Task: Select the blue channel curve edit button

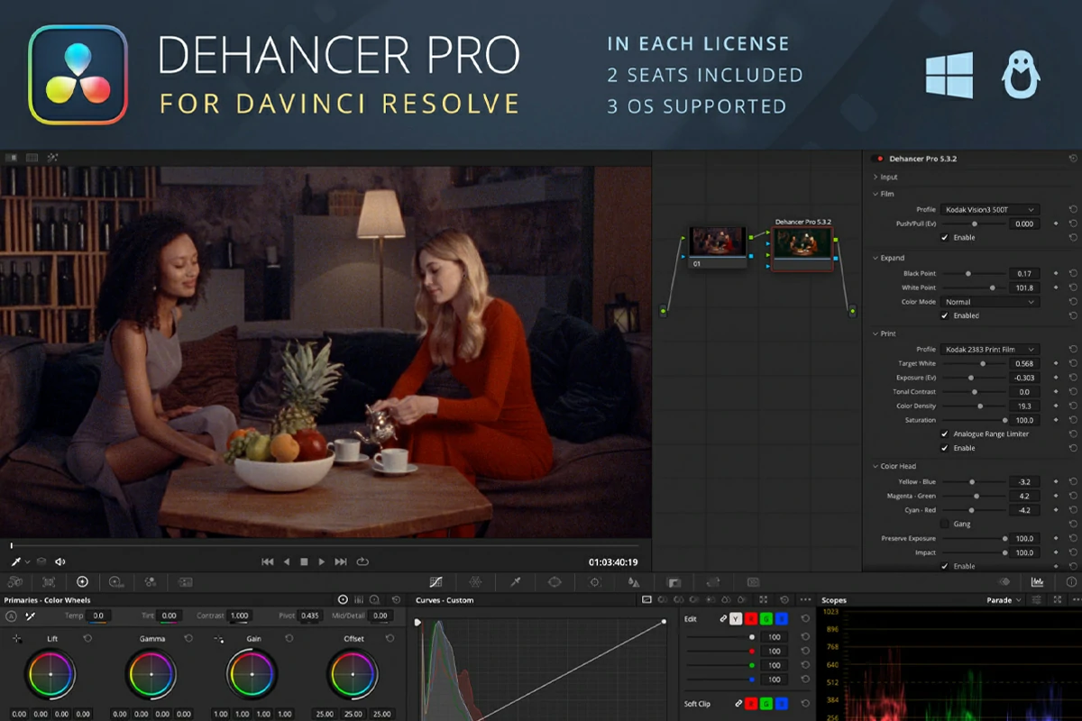Action: point(782,618)
